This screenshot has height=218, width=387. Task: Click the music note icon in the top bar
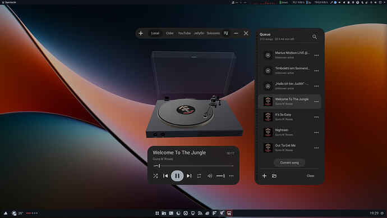tap(233, 2)
